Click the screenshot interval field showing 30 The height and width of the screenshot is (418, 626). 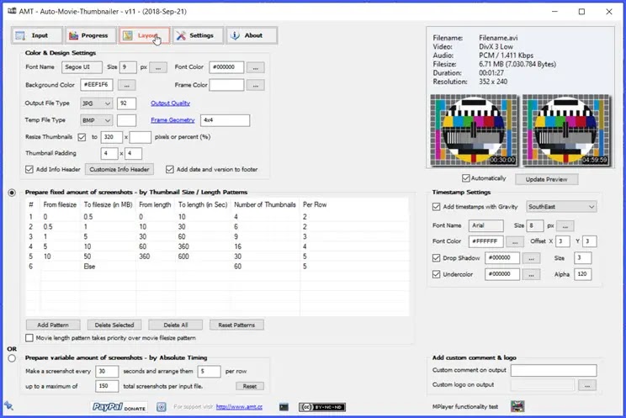tap(107, 371)
